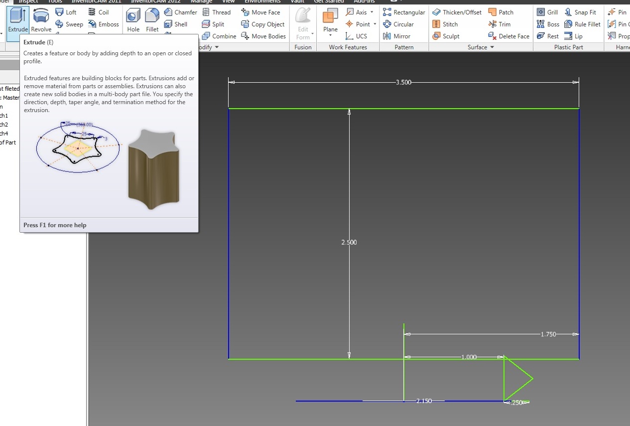The height and width of the screenshot is (426, 630).
Task: Open the Edit Form dropdown arrow
Action: (x=312, y=34)
